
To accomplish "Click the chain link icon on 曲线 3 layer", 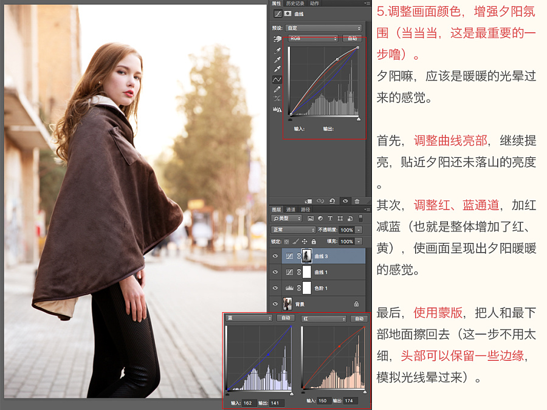I will click(x=299, y=256).
